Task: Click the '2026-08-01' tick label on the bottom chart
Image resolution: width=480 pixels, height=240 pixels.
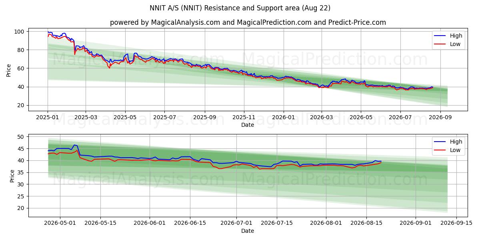Action: 326,223
